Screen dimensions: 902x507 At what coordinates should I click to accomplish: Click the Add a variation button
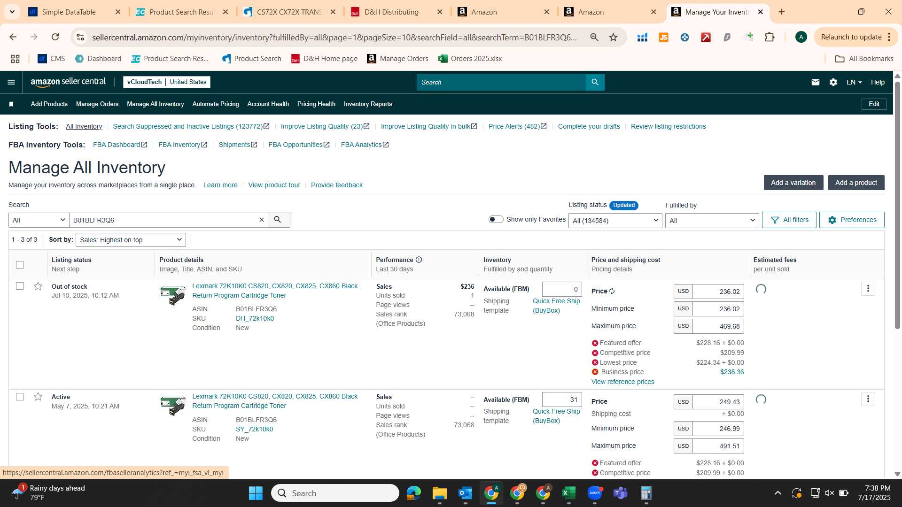pos(793,183)
